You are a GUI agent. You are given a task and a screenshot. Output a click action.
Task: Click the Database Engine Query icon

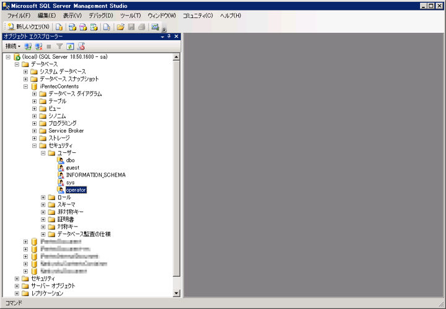(x=59, y=27)
